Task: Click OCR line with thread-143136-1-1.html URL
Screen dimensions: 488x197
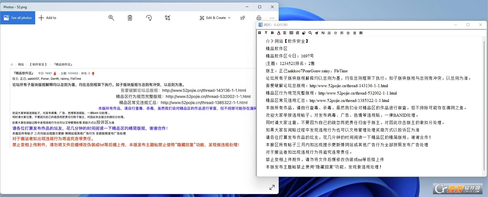Action: pos(327,85)
